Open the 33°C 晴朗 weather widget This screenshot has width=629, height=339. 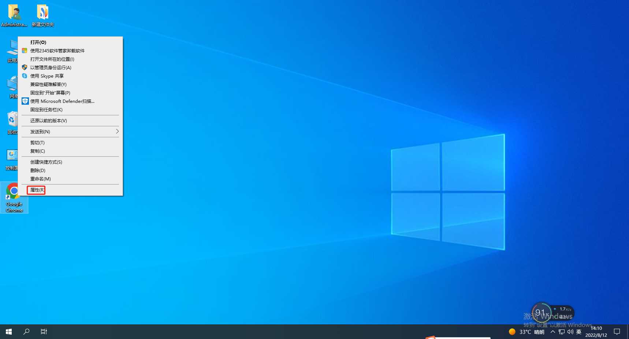526,332
